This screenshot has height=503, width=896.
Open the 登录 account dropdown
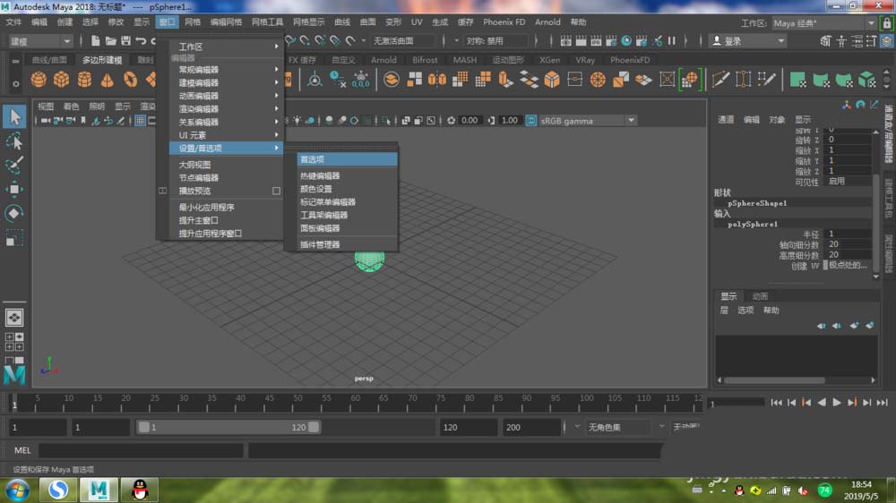(748, 41)
